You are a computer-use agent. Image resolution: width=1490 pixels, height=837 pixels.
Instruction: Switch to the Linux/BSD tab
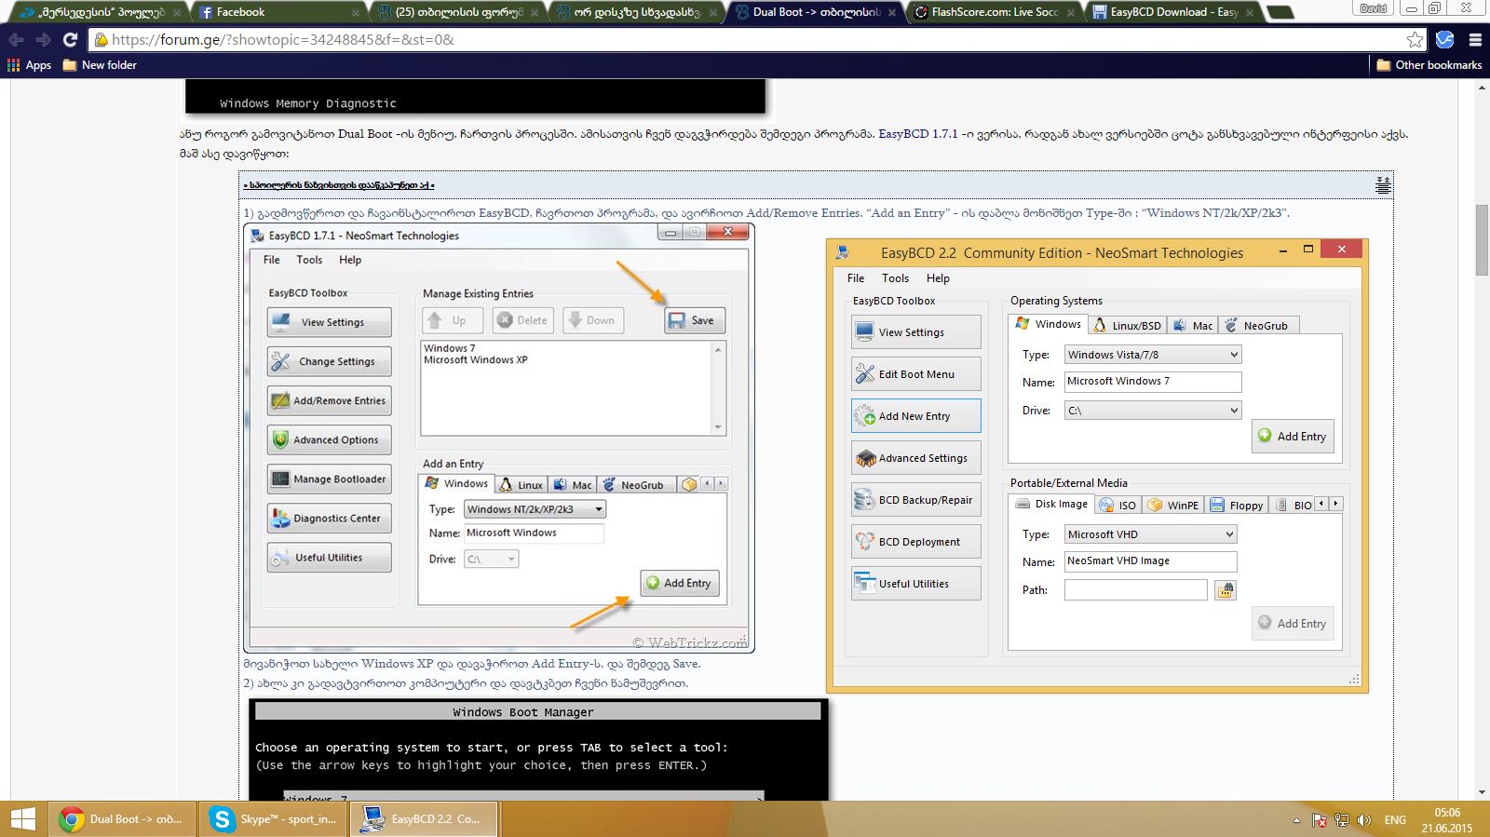click(1127, 326)
